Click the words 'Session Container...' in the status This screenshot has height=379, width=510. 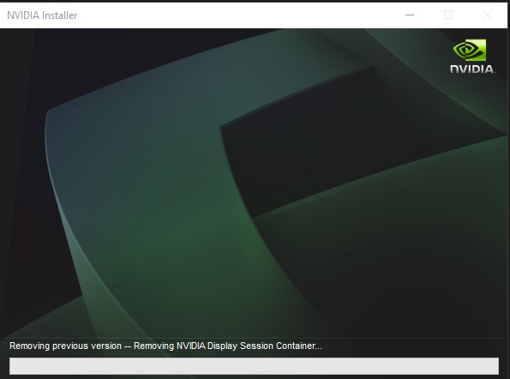[281, 346]
